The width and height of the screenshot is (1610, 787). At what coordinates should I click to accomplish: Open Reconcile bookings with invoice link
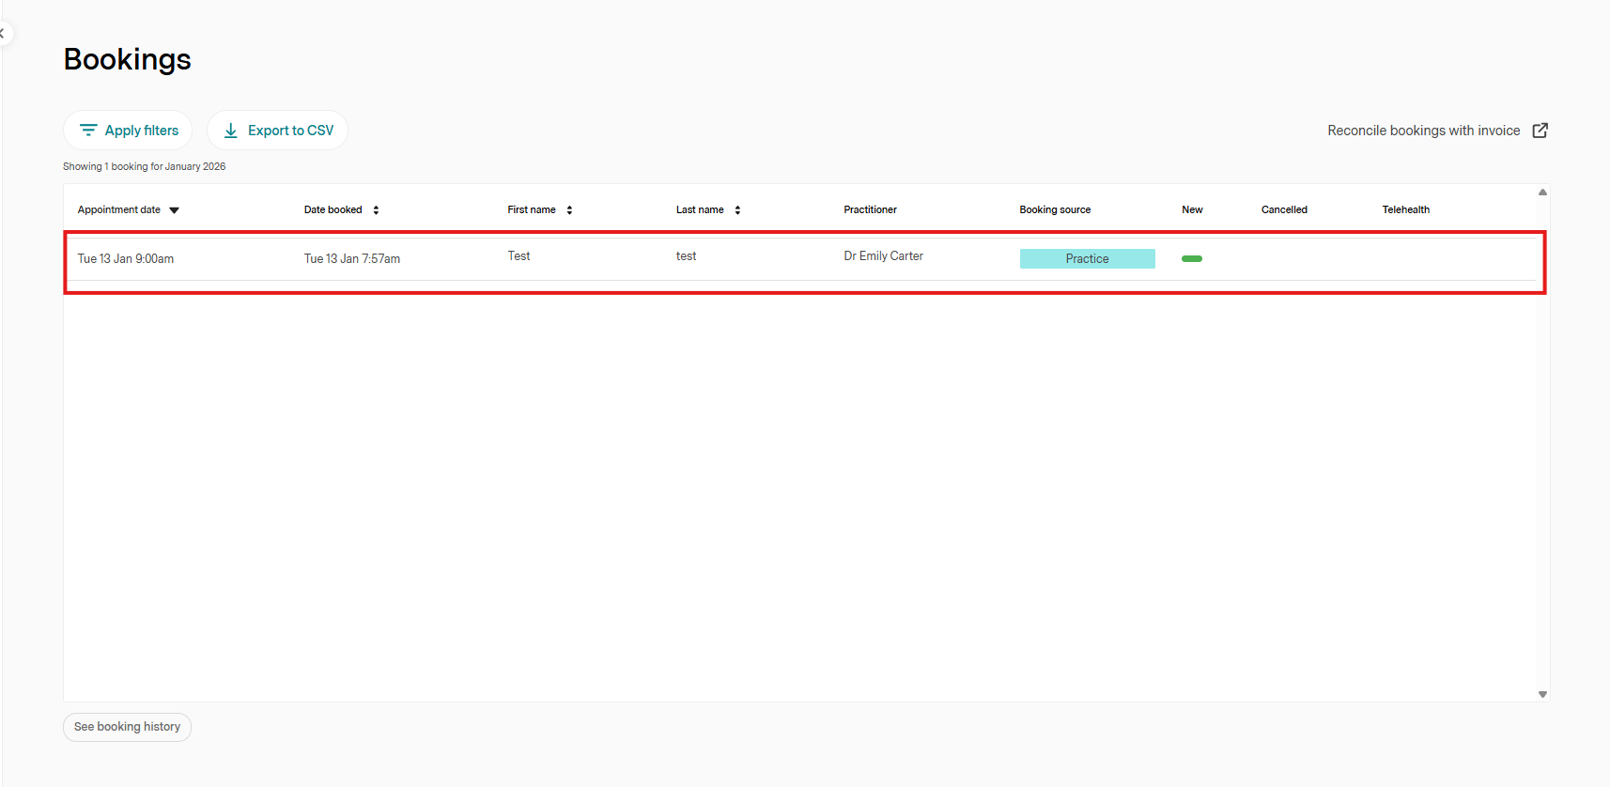(x=1423, y=131)
